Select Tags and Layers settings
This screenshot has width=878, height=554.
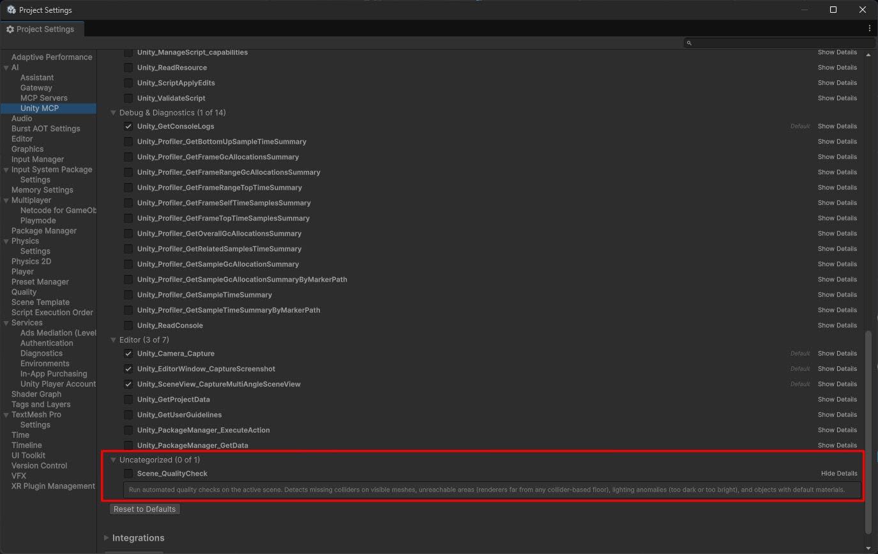(x=41, y=405)
